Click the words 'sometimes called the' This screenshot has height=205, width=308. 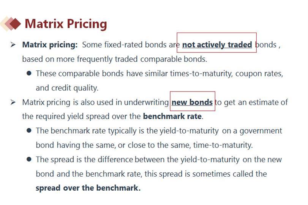[x=229, y=174]
